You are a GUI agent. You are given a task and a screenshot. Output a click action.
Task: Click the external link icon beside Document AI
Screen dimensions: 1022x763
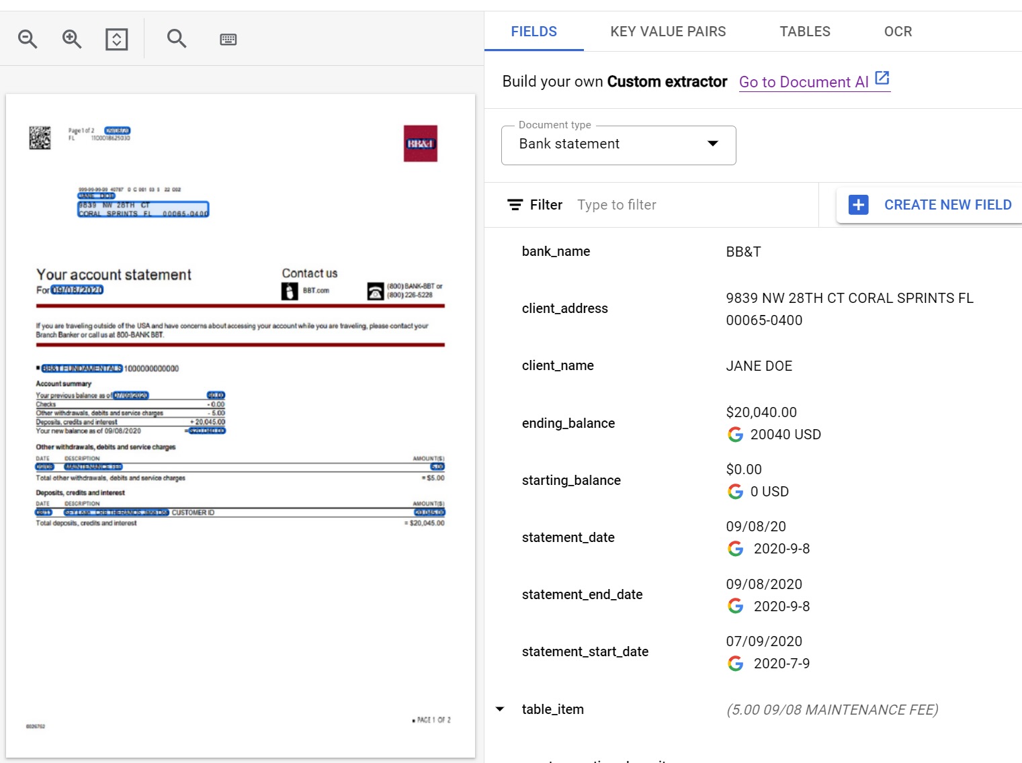click(x=882, y=78)
